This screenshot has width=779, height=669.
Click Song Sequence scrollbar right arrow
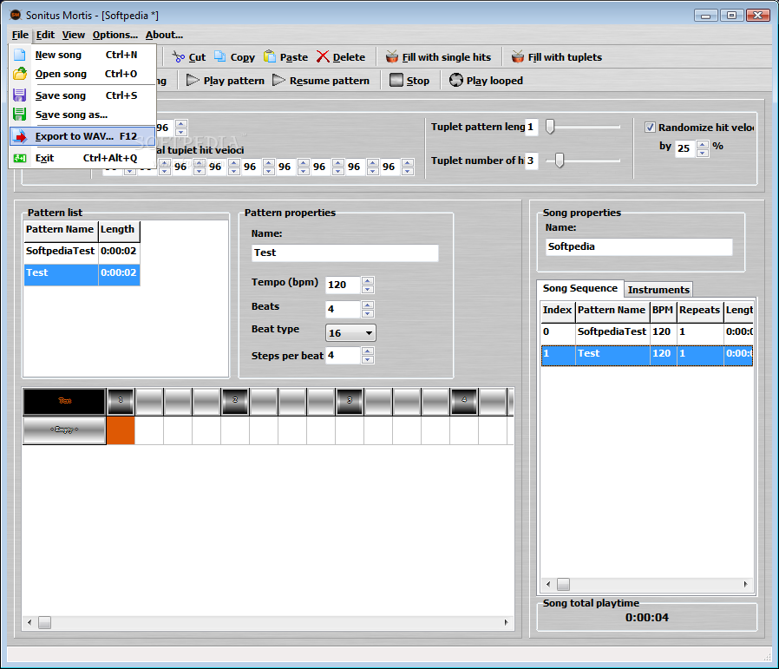[x=745, y=584]
